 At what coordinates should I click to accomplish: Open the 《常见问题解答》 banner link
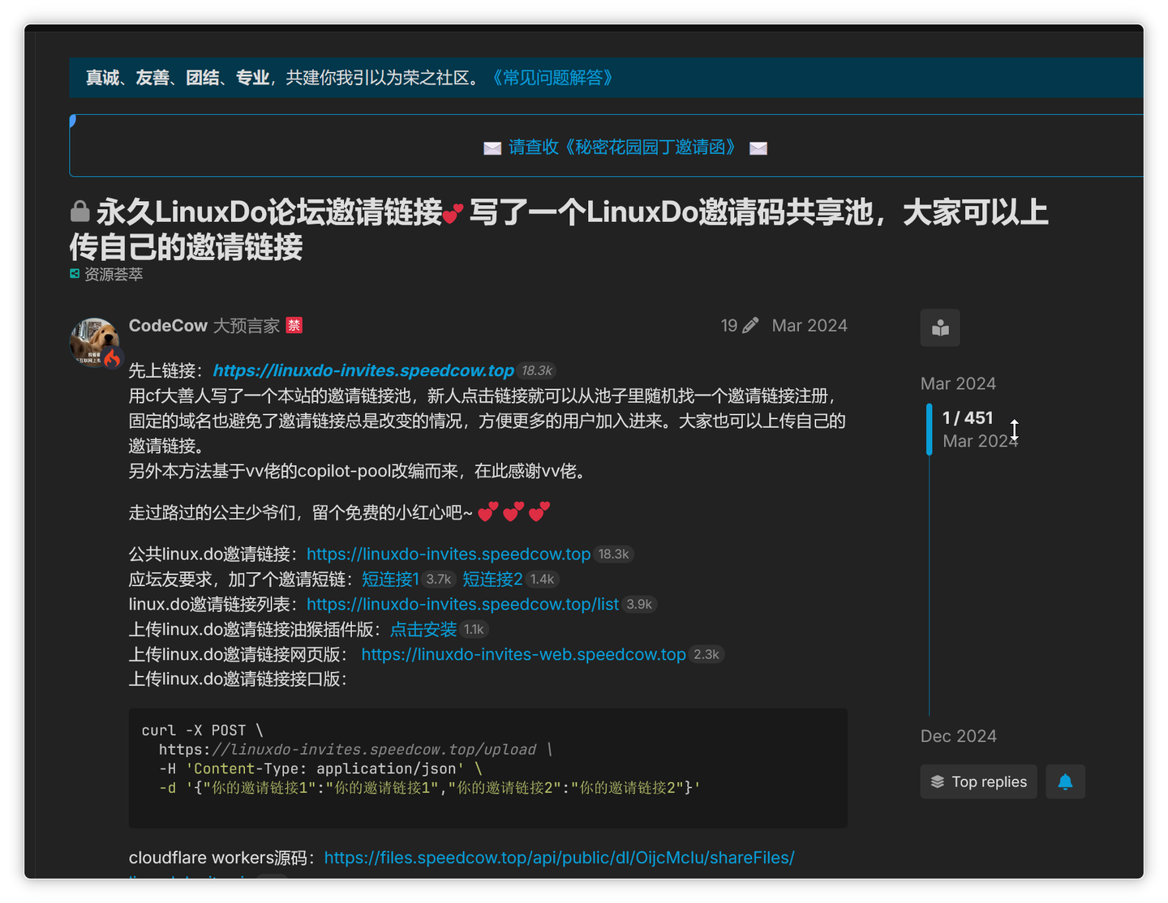(552, 78)
